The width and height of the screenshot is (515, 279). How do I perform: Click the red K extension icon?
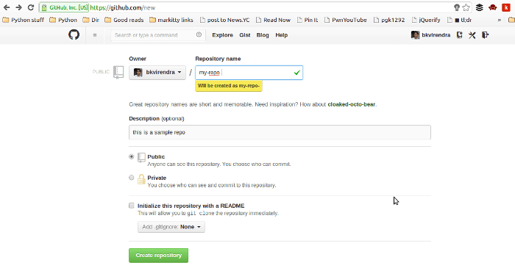[506, 7]
